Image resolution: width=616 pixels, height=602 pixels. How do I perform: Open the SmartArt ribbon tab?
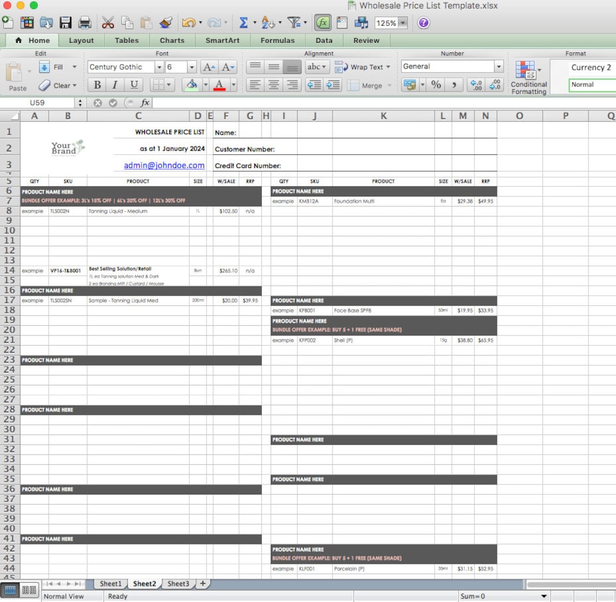coord(222,40)
